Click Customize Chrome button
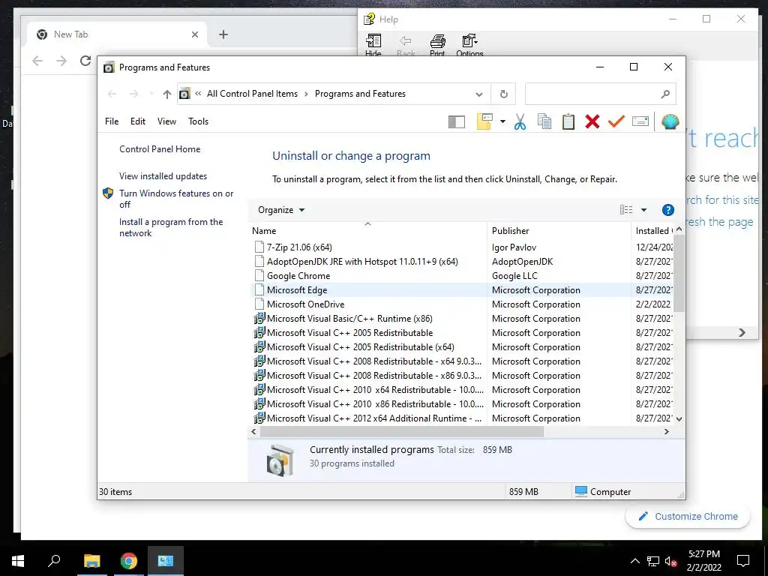 click(688, 516)
